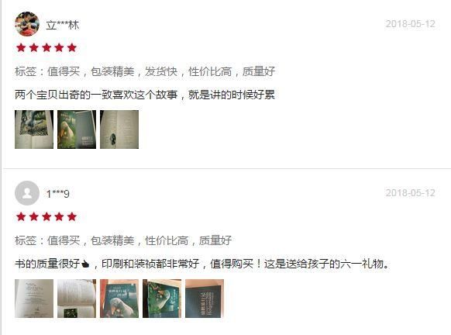
Task: Click review text about 六一礼物
Action: [x=202, y=264]
